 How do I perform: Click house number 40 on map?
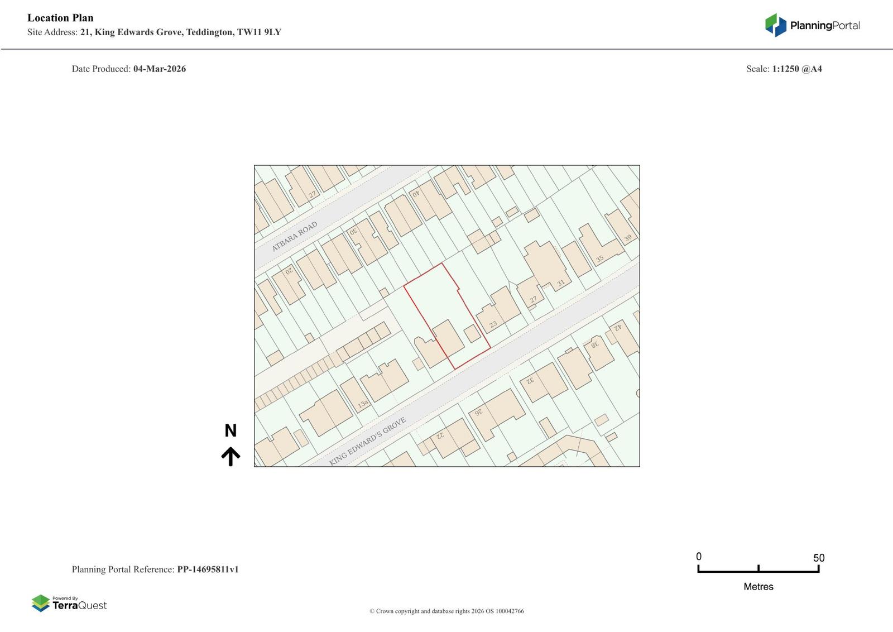coord(415,194)
